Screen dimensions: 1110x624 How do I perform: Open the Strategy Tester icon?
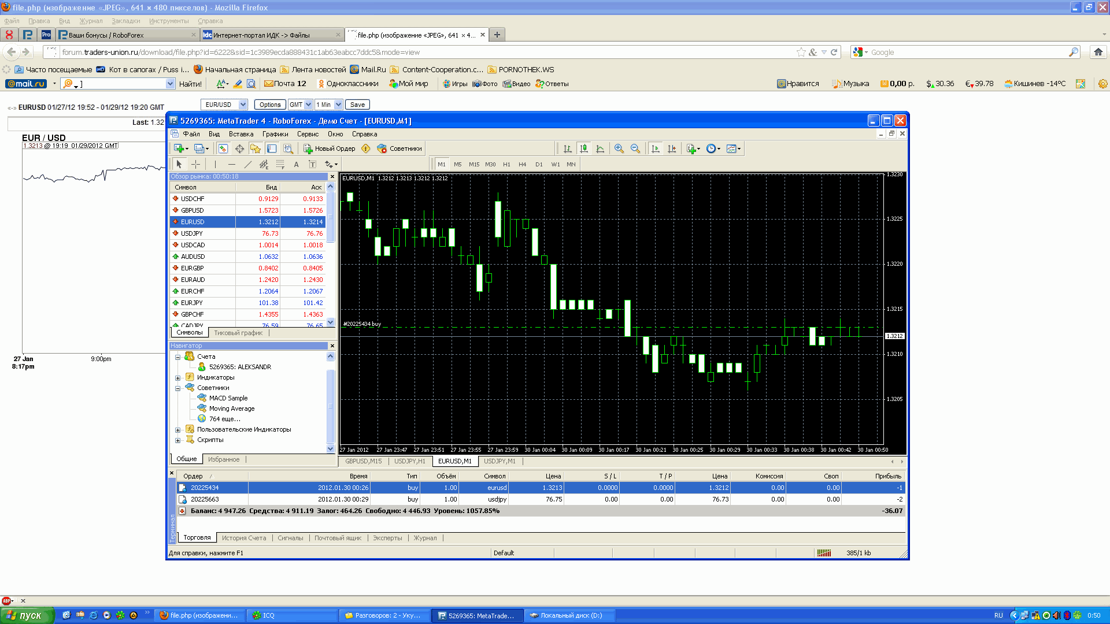(x=288, y=148)
